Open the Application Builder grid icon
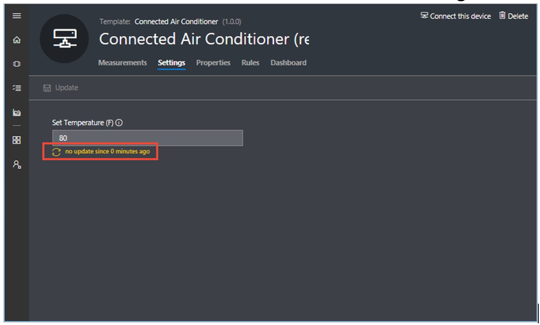Screen dimensions: 540x325 click(x=17, y=140)
